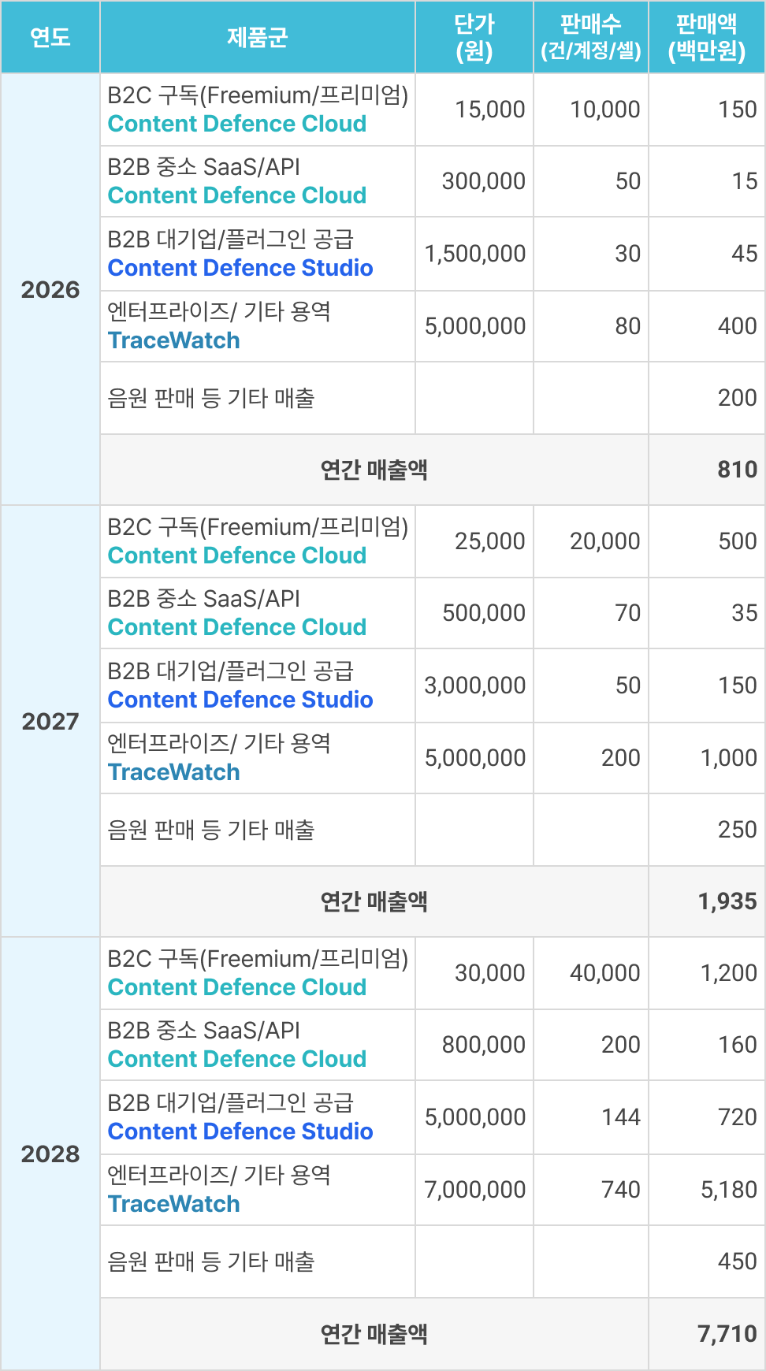Select the 2027 year cell
This screenshot has width=766, height=1371.
pyautogui.click(x=50, y=722)
